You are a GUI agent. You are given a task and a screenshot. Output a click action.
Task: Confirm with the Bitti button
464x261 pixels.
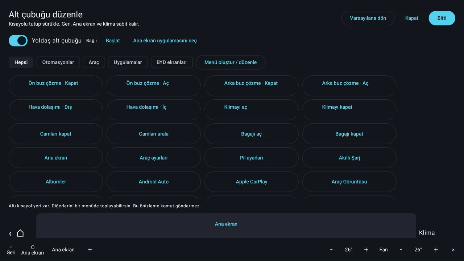click(x=442, y=18)
